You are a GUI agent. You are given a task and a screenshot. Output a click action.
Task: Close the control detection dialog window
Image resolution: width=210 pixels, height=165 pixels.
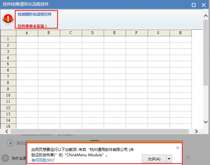click(x=203, y=5)
